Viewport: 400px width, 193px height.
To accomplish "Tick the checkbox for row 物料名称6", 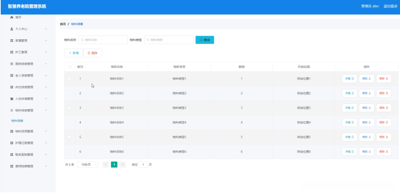I will tap(69, 152).
